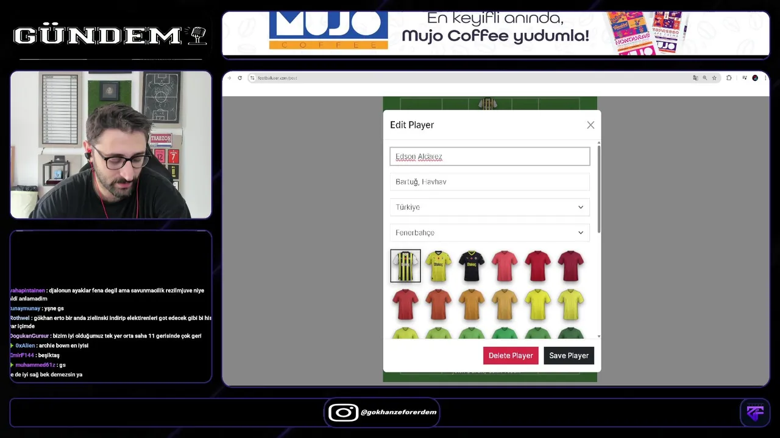Pick the fifth jersey, bright yellow, second row
Screen dimensions: 780x438
tap(537, 304)
